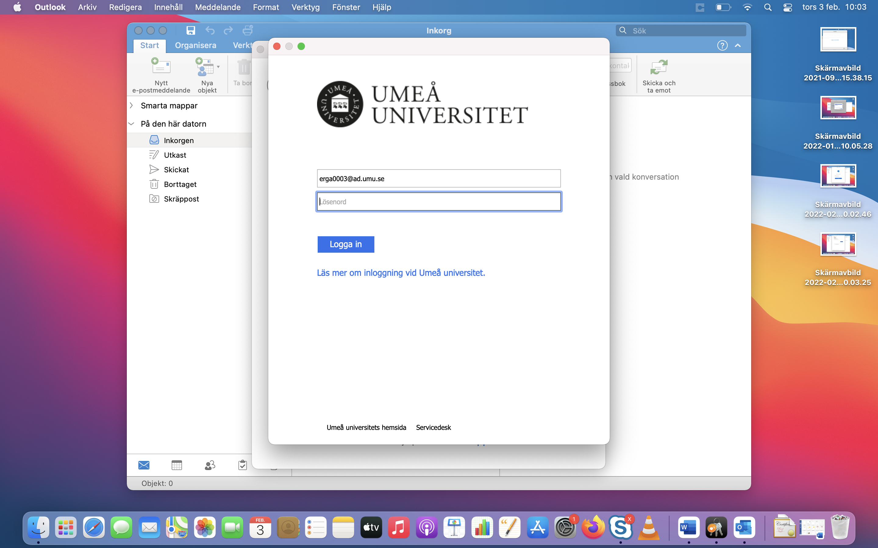878x548 pixels.
Task: Click the save icon in Outlook title bar
Action: [x=191, y=30]
